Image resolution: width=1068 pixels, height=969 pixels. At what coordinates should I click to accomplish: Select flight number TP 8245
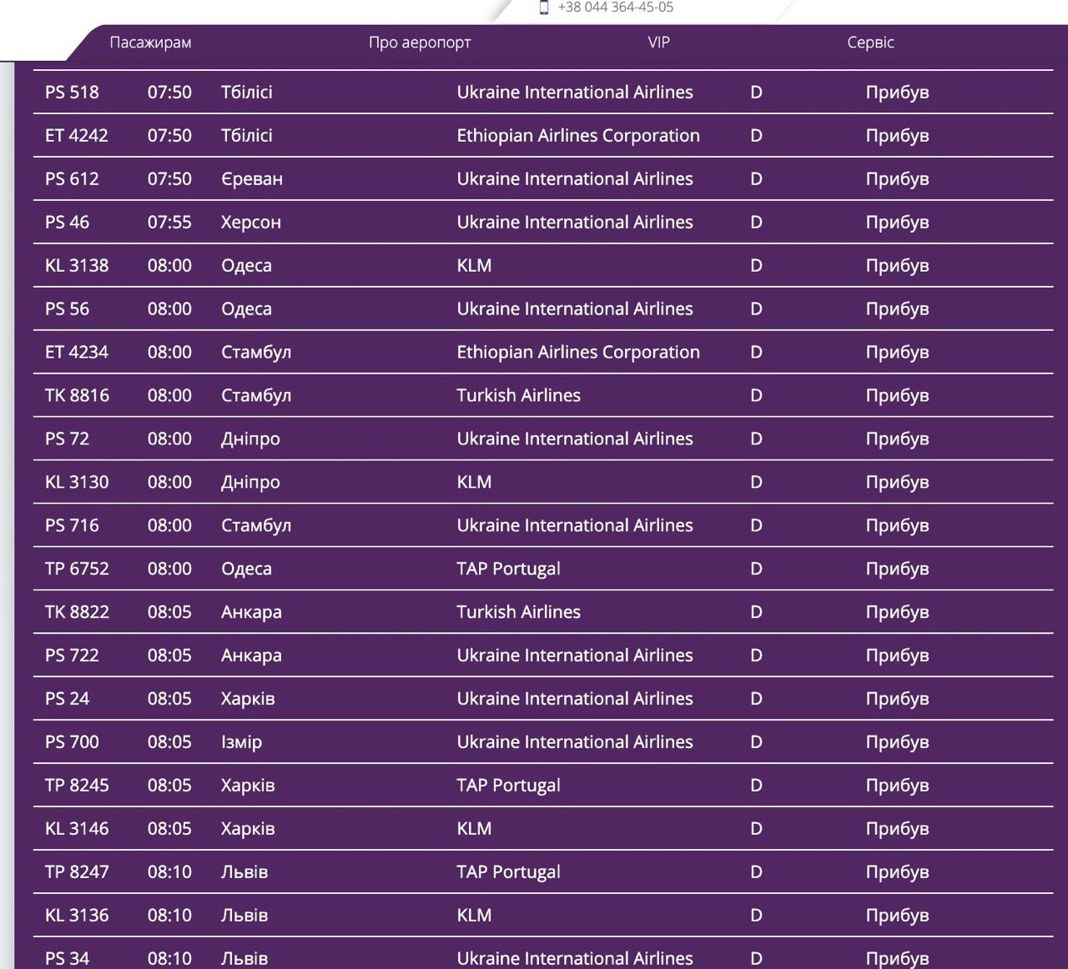(x=77, y=786)
